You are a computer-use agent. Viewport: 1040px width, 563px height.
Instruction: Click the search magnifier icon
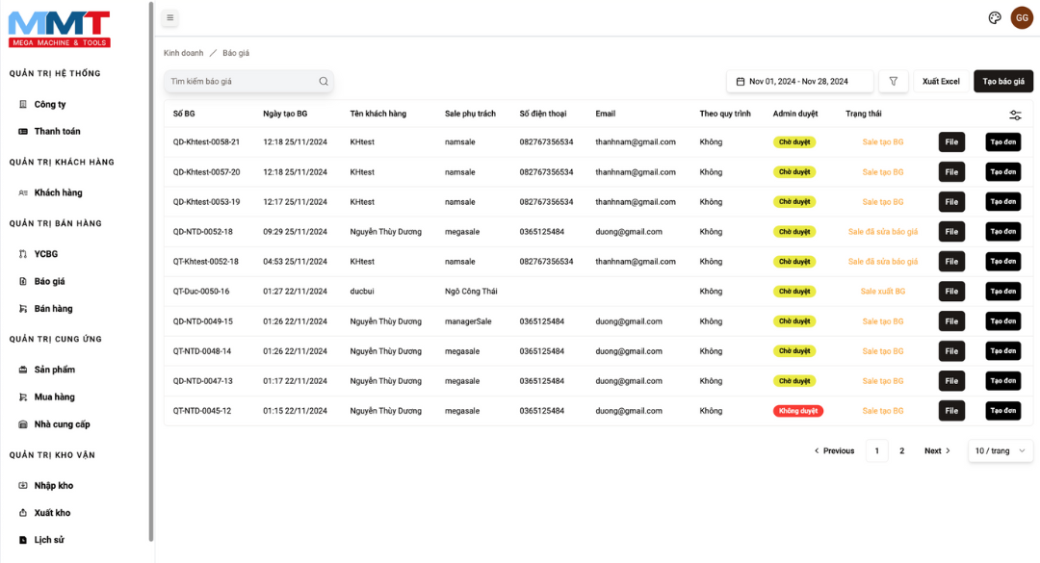tap(324, 82)
